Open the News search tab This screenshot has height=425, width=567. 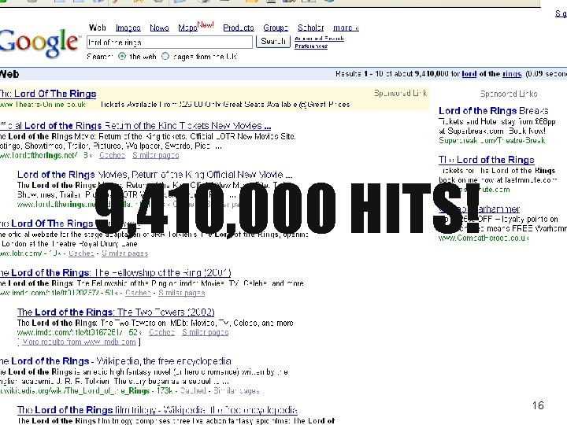(x=159, y=28)
